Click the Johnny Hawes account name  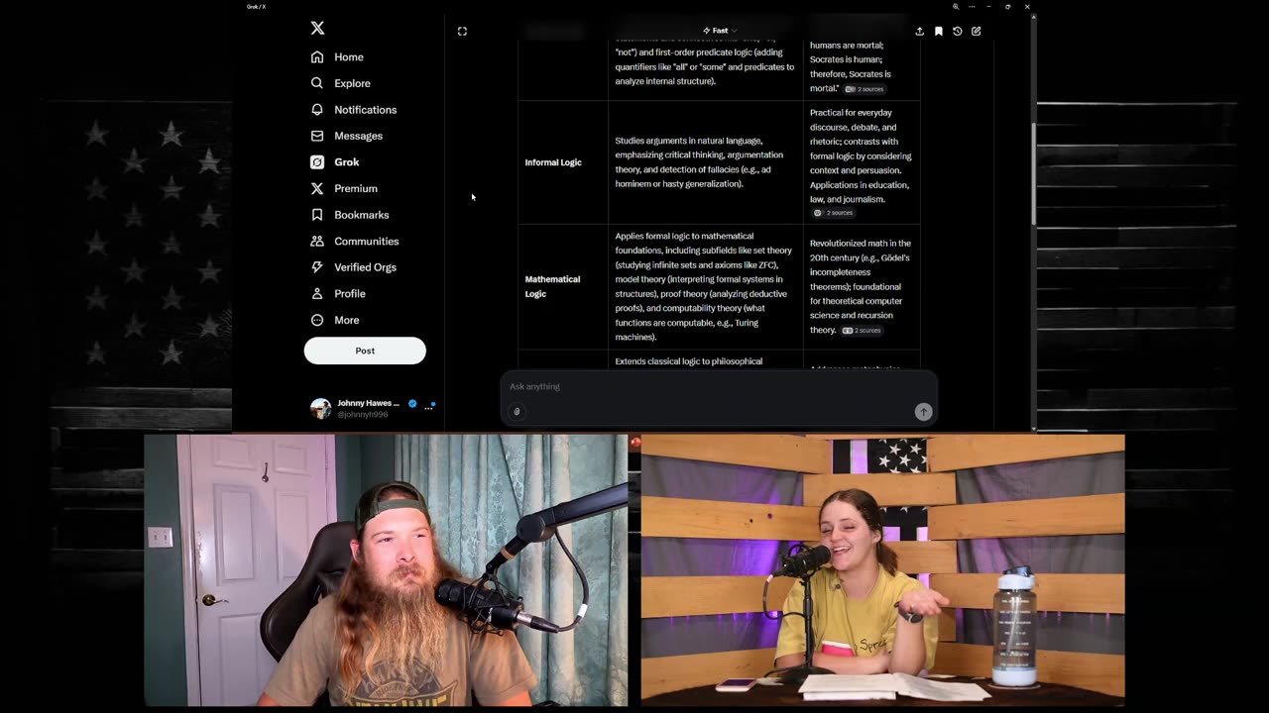click(368, 403)
